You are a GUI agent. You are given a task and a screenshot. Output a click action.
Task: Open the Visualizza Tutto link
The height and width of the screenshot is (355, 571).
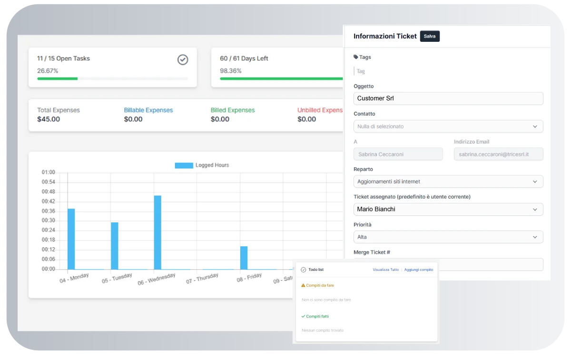click(385, 269)
